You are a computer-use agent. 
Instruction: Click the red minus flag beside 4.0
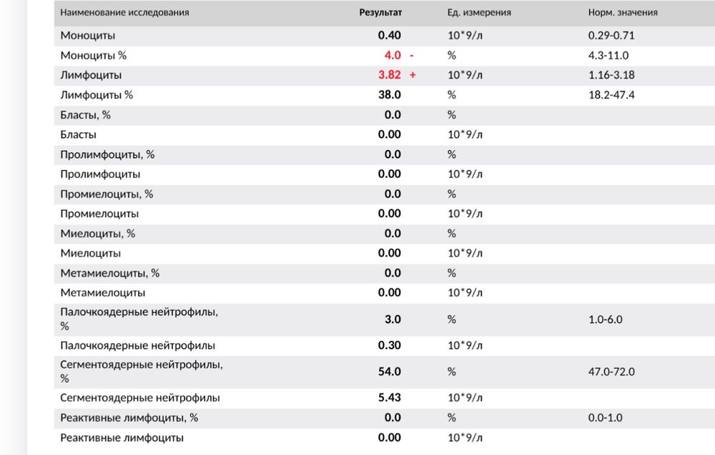(x=412, y=55)
